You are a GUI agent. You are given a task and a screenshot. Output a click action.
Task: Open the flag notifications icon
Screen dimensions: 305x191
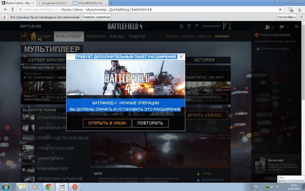197,26
